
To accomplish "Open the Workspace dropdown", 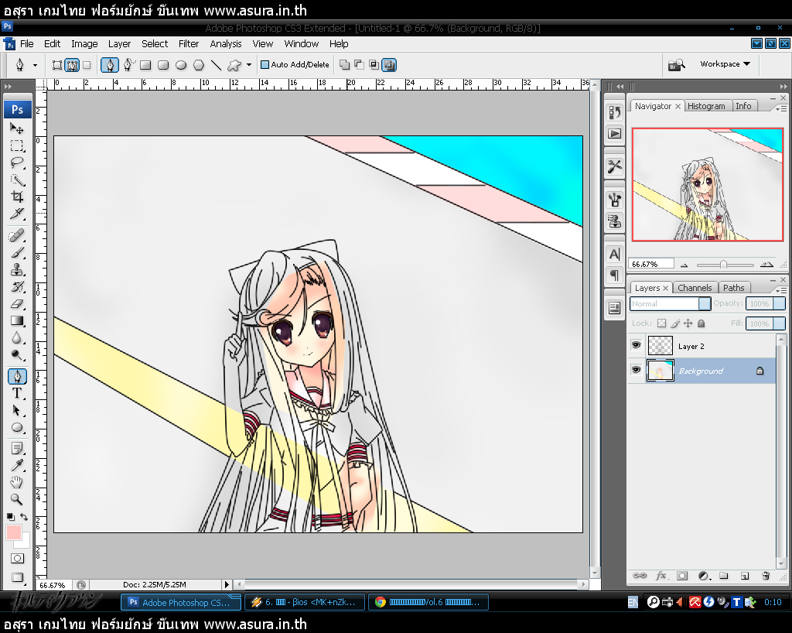I will click(725, 64).
